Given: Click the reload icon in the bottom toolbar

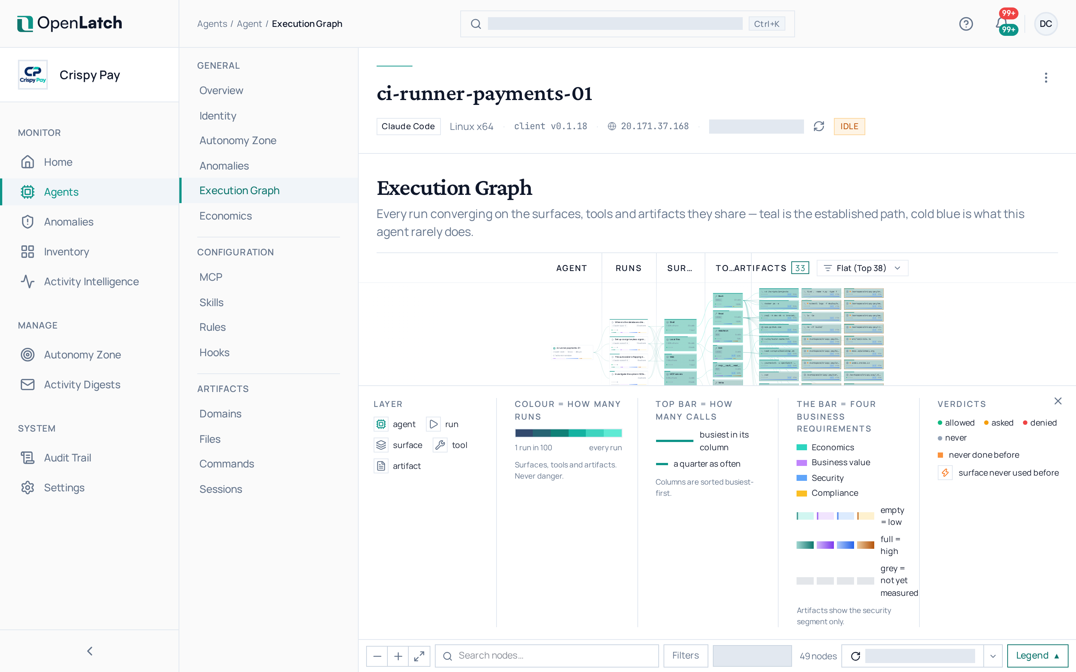Looking at the screenshot, I should (x=855, y=656).
